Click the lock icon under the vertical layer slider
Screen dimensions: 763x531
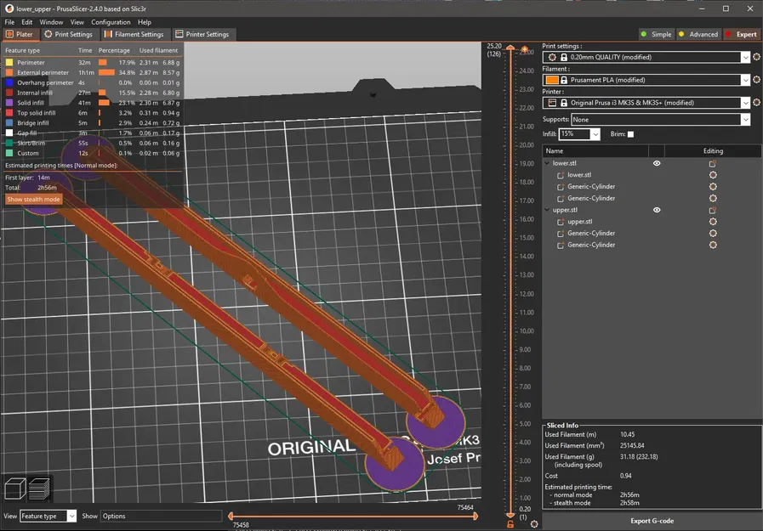pos(510,524)
